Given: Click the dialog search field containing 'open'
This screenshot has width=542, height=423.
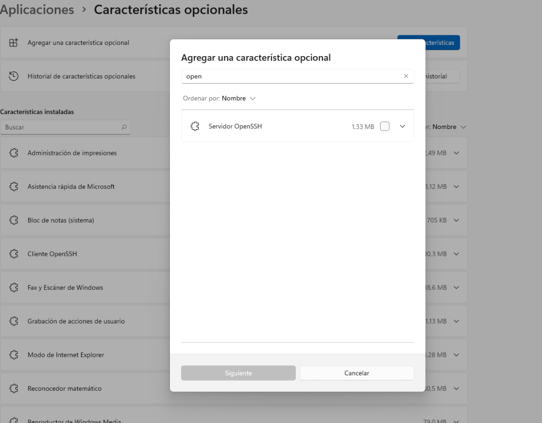Looking at the screenshot, I should [x=291, y=76].
